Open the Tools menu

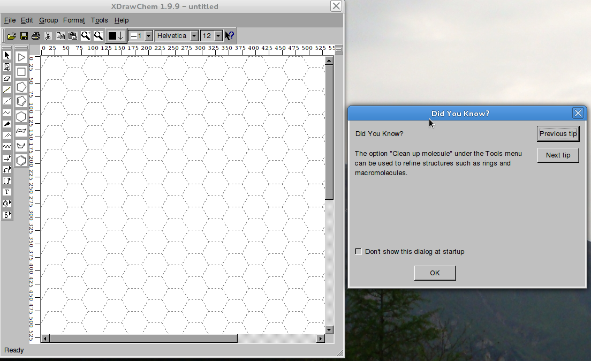pyautogui.click(x=99, y=20)
